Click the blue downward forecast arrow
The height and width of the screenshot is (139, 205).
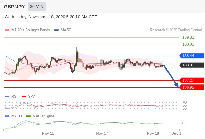point(171,76)
